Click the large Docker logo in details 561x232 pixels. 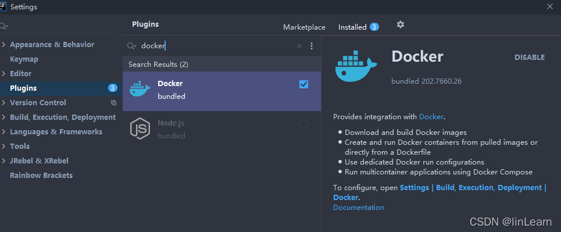click(x=356, y=66)
